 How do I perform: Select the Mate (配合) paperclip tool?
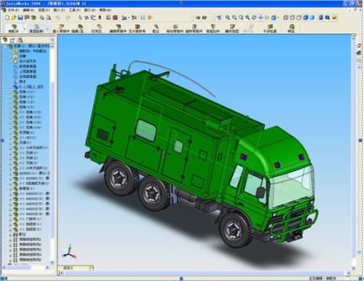pos(156,28)
